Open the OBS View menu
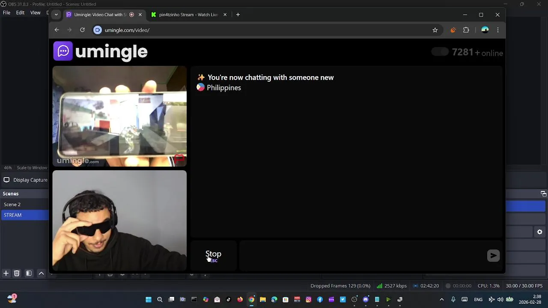The height and width of the screenshot is (308, 548). pos(36,13)
